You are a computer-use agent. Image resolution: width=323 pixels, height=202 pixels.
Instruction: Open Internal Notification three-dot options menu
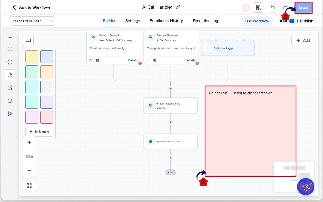click(192, 141)
